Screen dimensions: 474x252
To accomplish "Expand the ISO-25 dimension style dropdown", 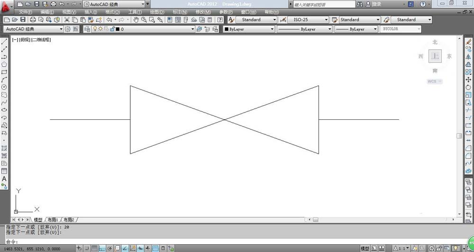I will pyautogui.click(x=326, y=20).
